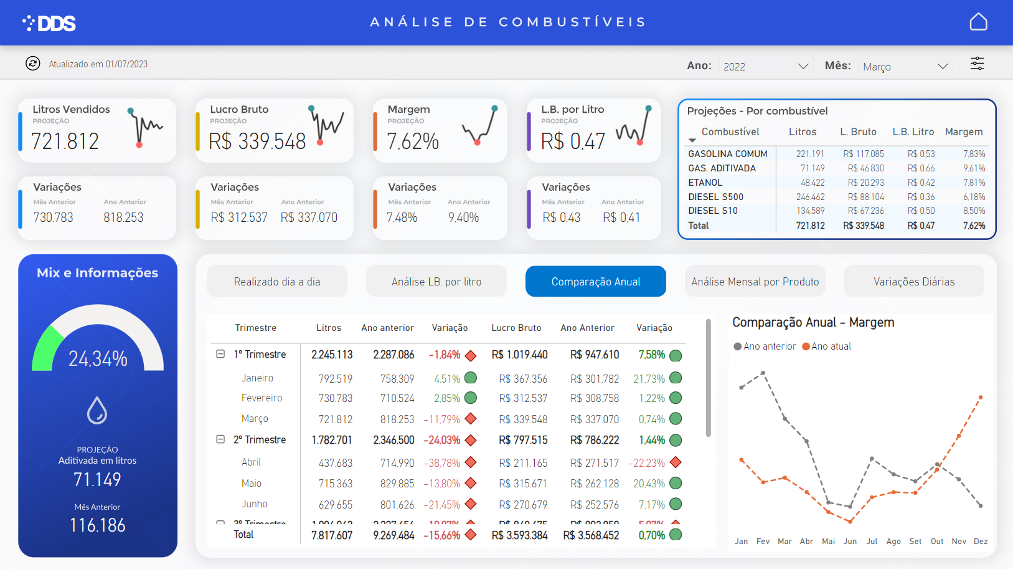1013x569 pixels.
Task: Click the home icon in header
Action: pyautogui.click(x=978, y=22)
